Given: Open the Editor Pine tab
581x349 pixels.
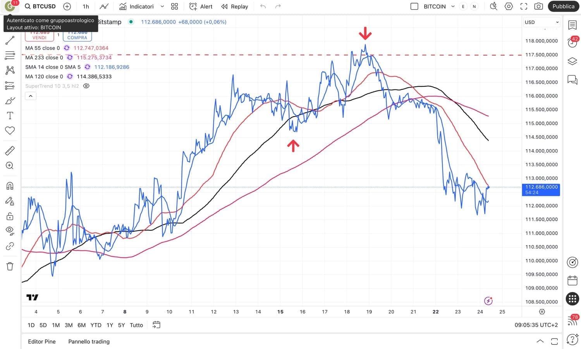Looking at the screenshot, I should [42, 342].
